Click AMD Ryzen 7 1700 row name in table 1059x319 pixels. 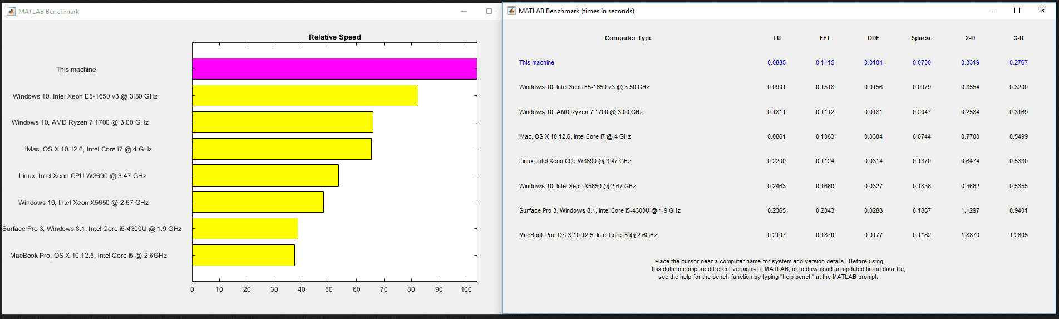point(581,112)
